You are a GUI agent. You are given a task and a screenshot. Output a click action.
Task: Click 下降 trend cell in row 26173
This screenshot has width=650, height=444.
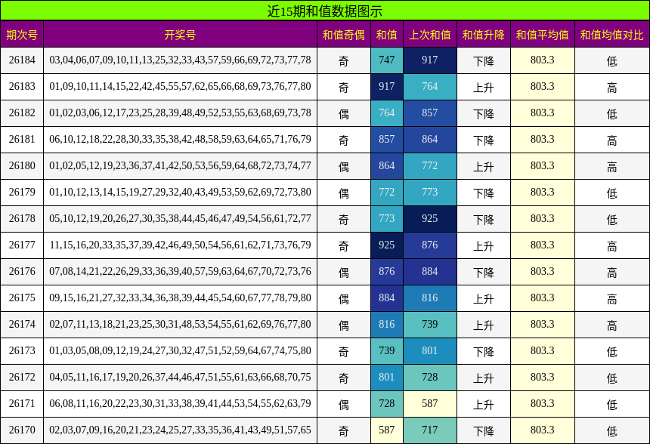click(484, 351)
